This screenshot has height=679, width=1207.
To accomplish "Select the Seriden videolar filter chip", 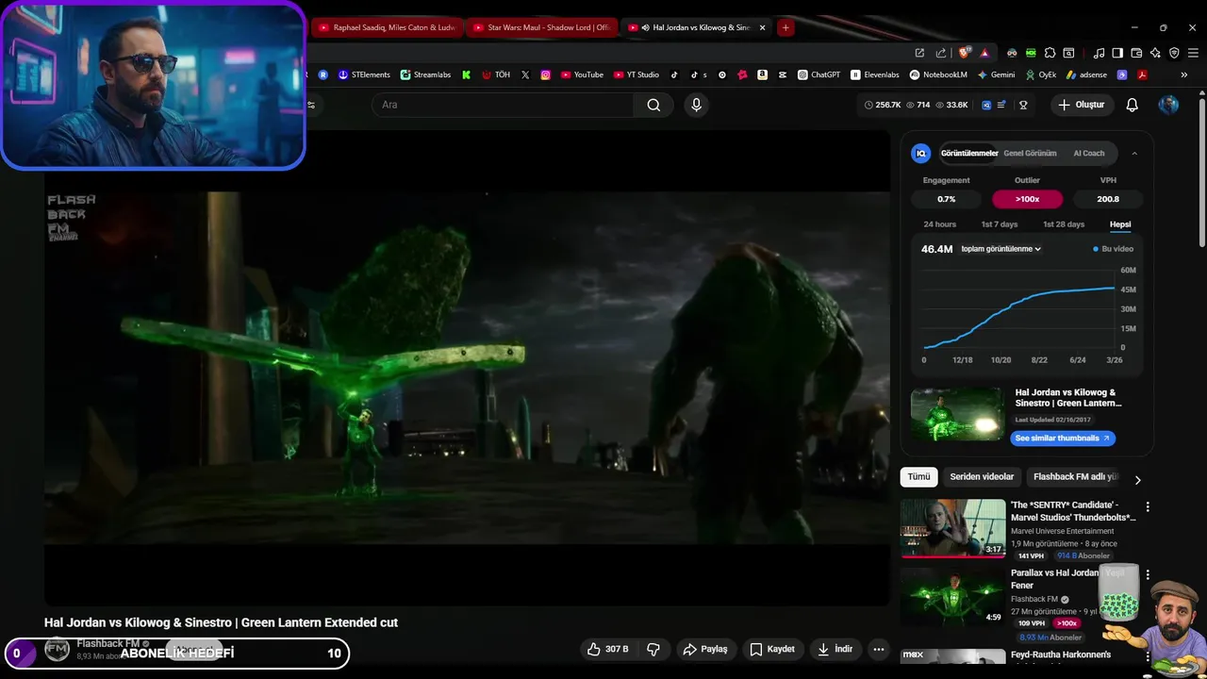I will click(982, 477).
